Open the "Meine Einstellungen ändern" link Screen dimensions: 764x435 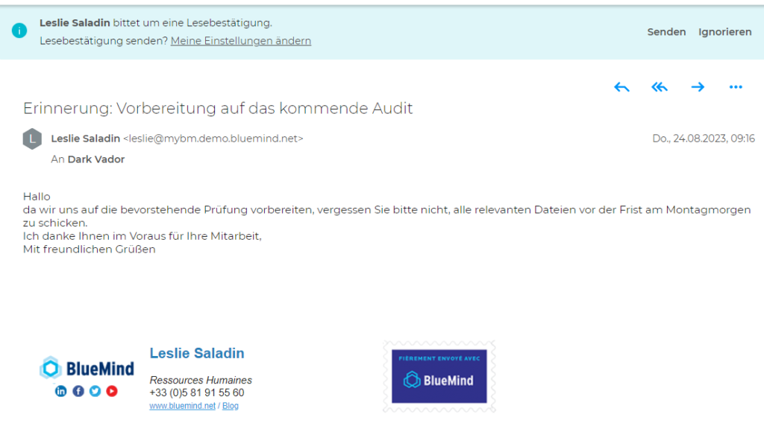pos(240,41)
